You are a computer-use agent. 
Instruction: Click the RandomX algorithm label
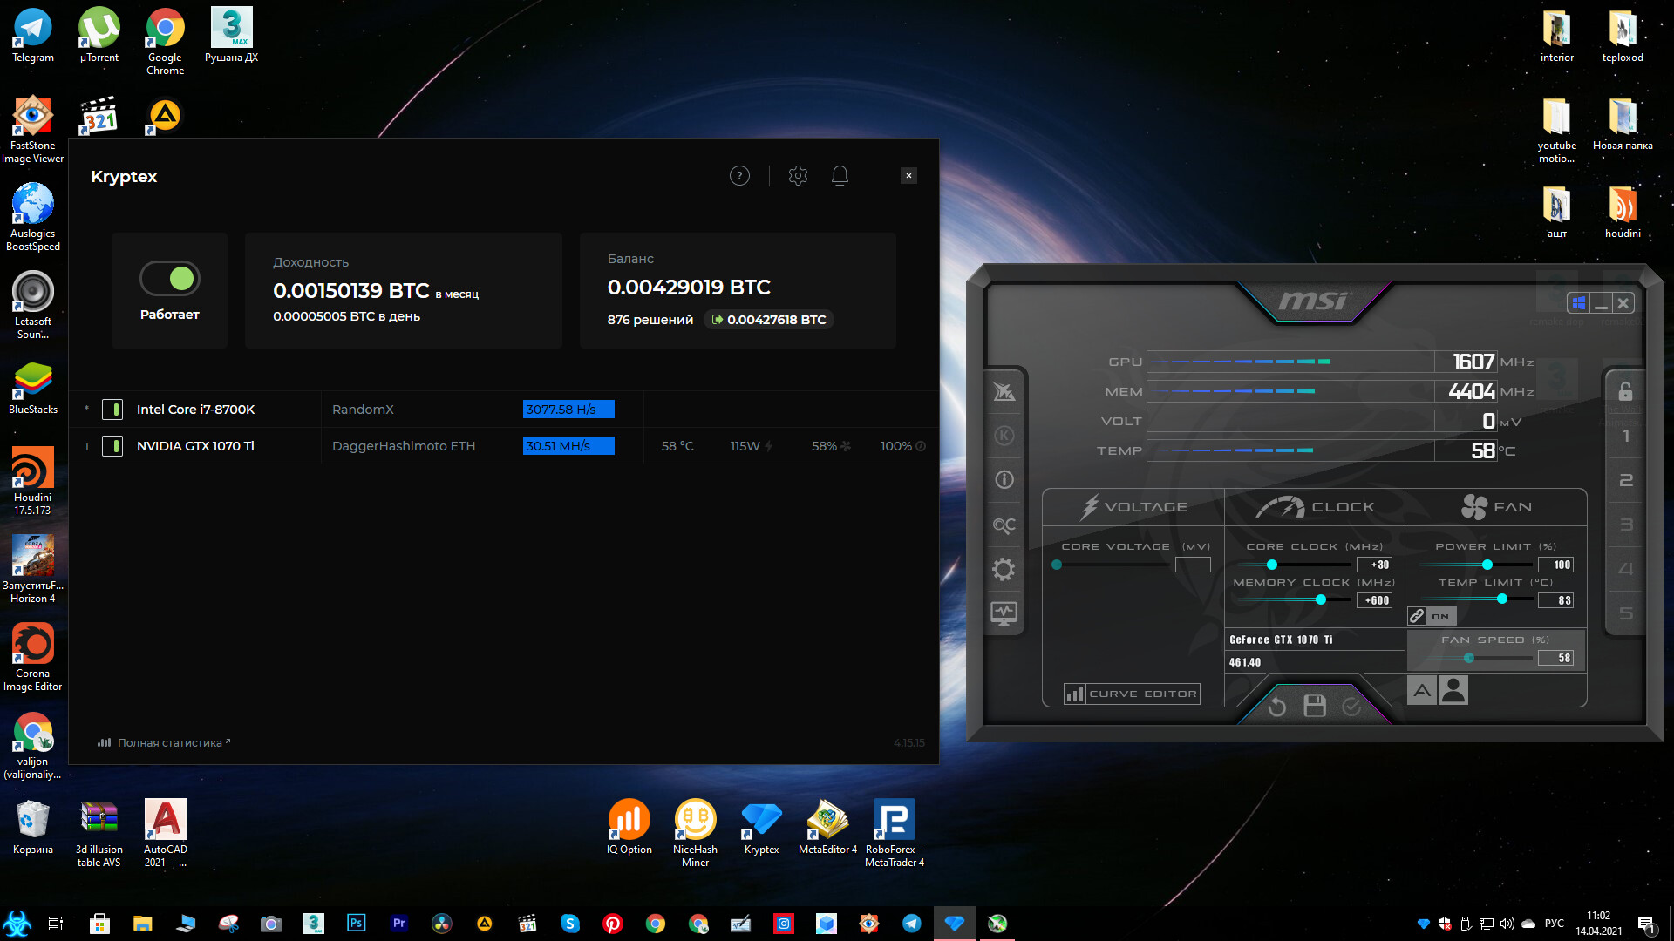point(363,410)
